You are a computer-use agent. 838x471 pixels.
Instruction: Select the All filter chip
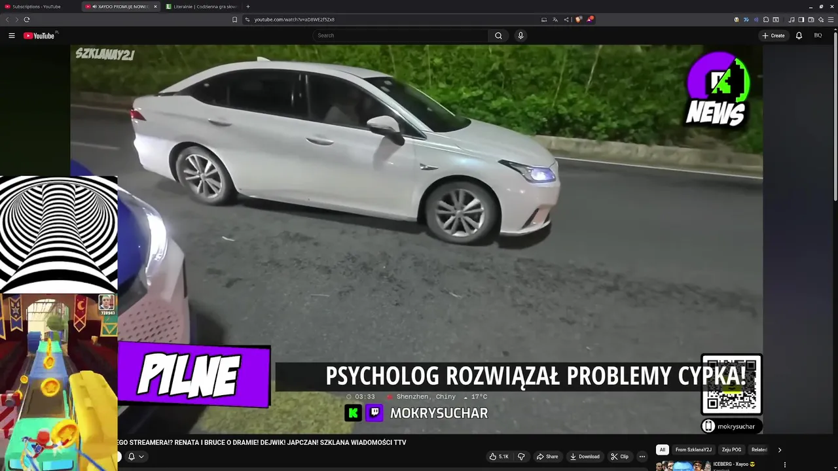click(x=663, y=449)
